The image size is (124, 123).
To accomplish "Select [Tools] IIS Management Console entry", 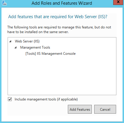I will click(x=51, y=54).
